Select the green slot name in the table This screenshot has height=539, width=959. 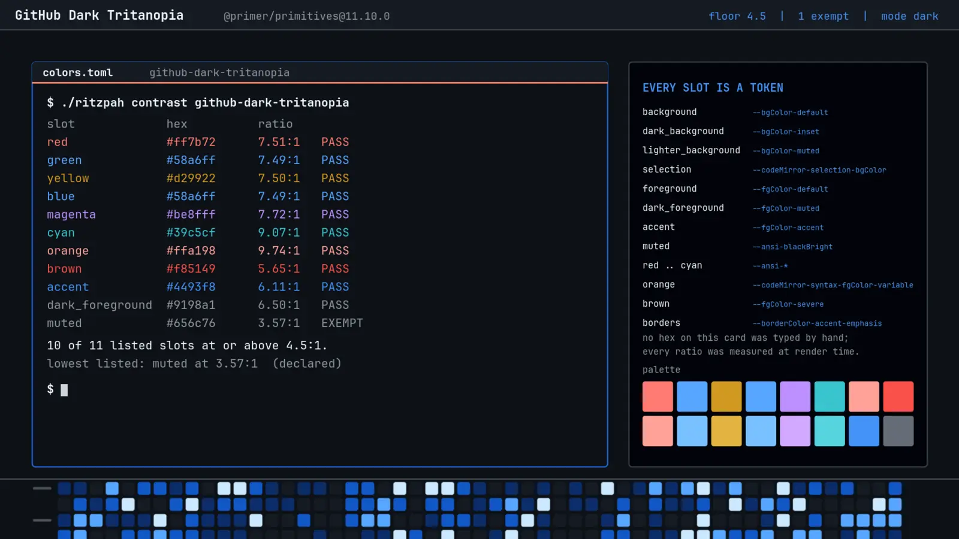64,161
